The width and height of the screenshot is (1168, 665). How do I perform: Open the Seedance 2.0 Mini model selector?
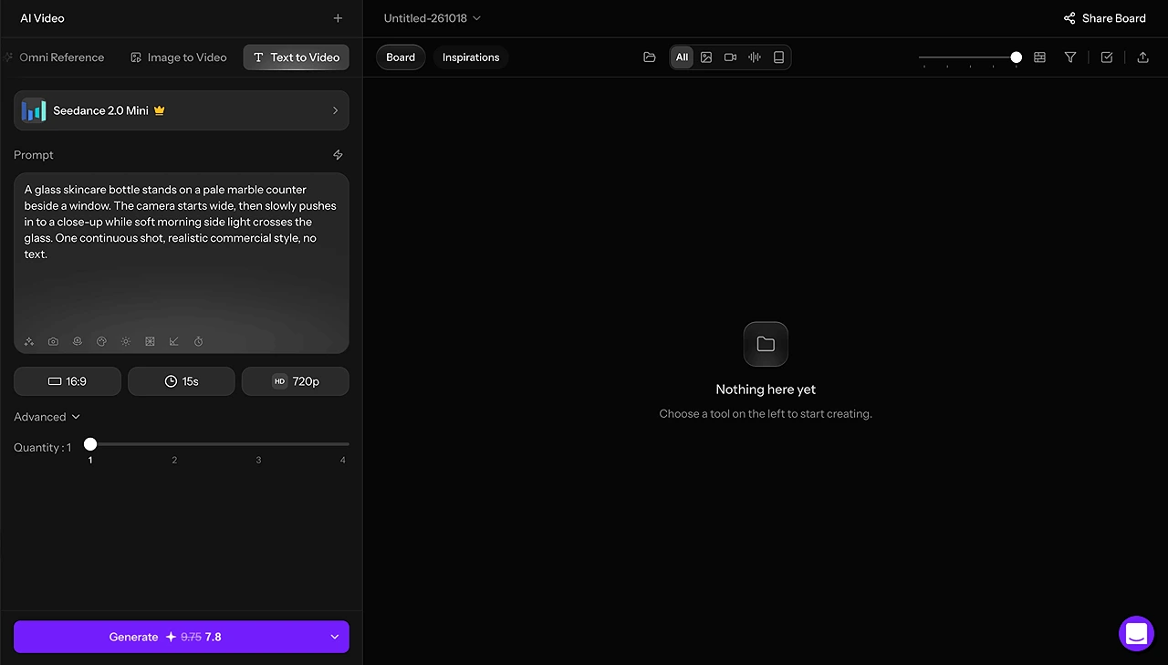click(182, 110)
